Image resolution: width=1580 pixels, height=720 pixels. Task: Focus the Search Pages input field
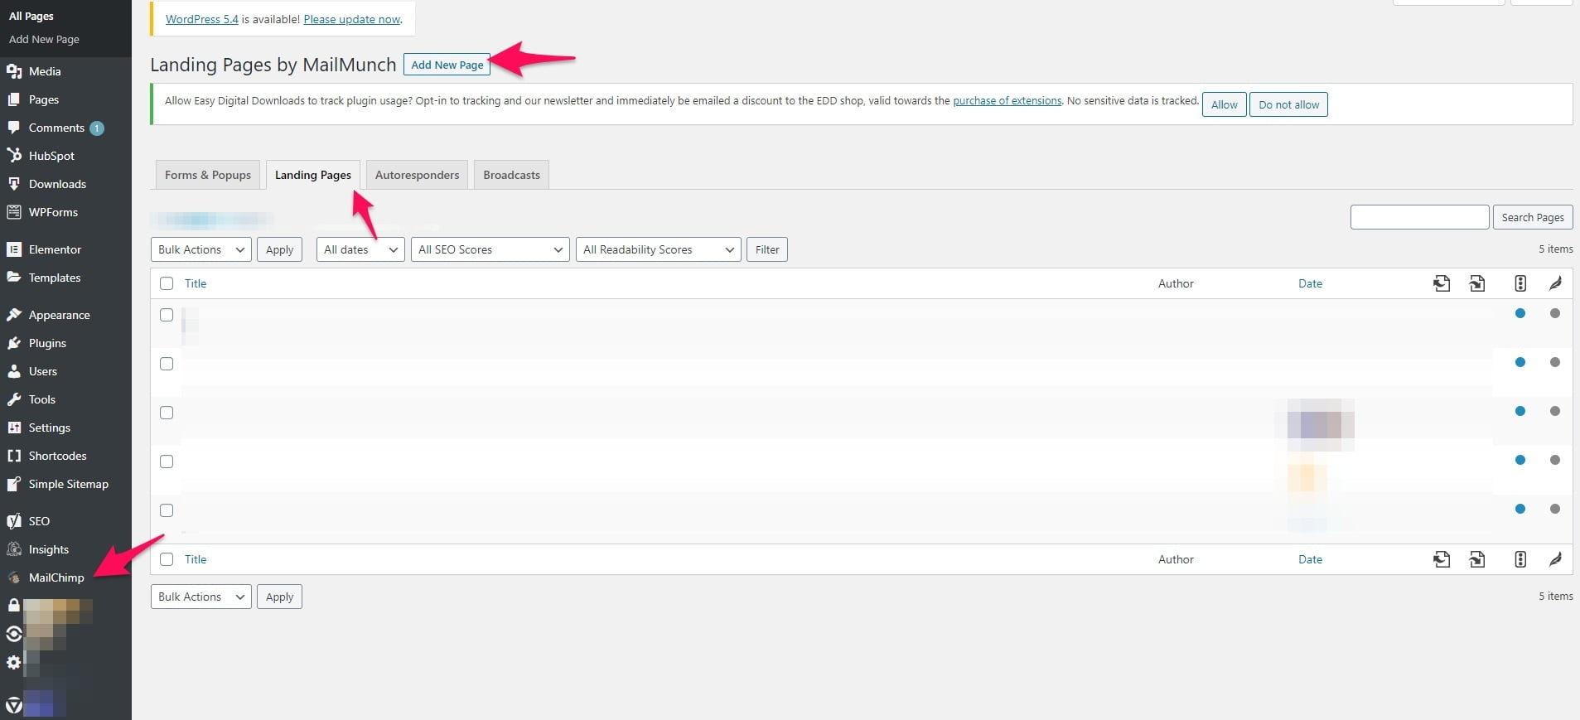click(1419, 217)
